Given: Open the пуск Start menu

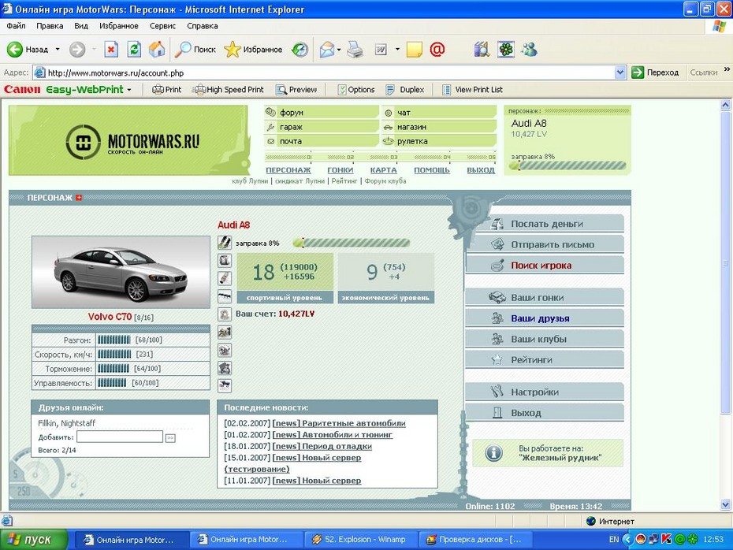Looking at the screenshot, I should [34, 540].
